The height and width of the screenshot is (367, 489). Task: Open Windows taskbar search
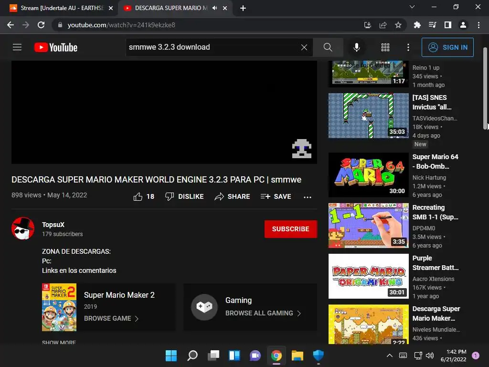click(192, 356)
